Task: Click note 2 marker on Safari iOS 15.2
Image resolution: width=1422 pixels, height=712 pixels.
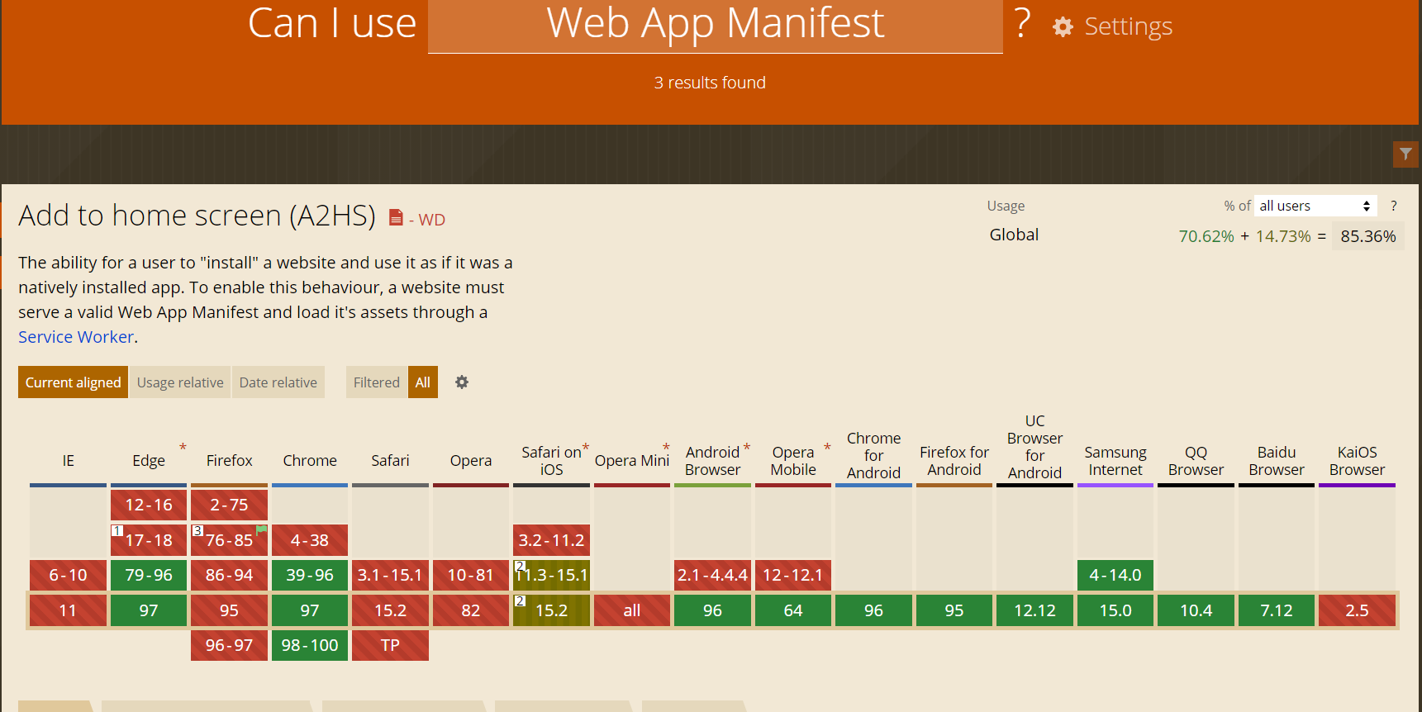Action: click(520, 600)
